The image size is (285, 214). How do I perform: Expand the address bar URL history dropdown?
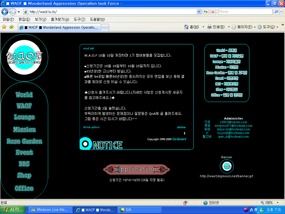[199, 12]
